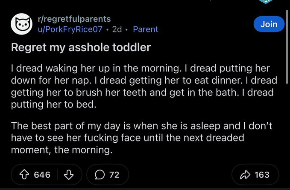The height and width of the screenshot is (190, 290).
Task: Click the dot separator before the Parent flair
Action: tap(127, 29)
